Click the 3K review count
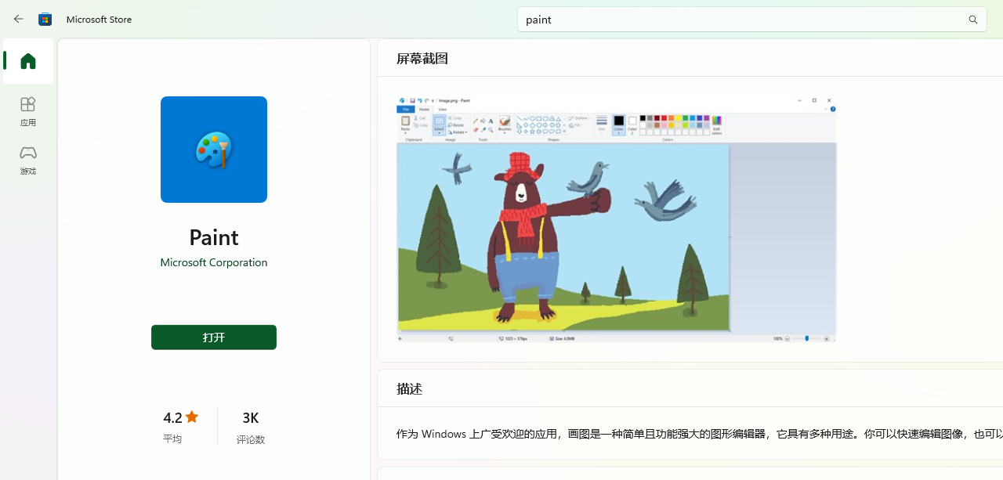This screenshot has height=480, width=1003. (251, 417)
